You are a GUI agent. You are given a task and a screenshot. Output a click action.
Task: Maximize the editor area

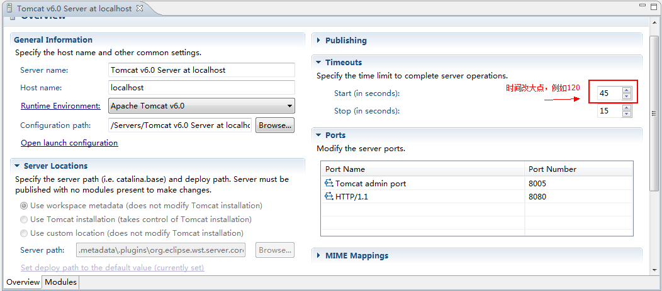[x=654, y=6]
